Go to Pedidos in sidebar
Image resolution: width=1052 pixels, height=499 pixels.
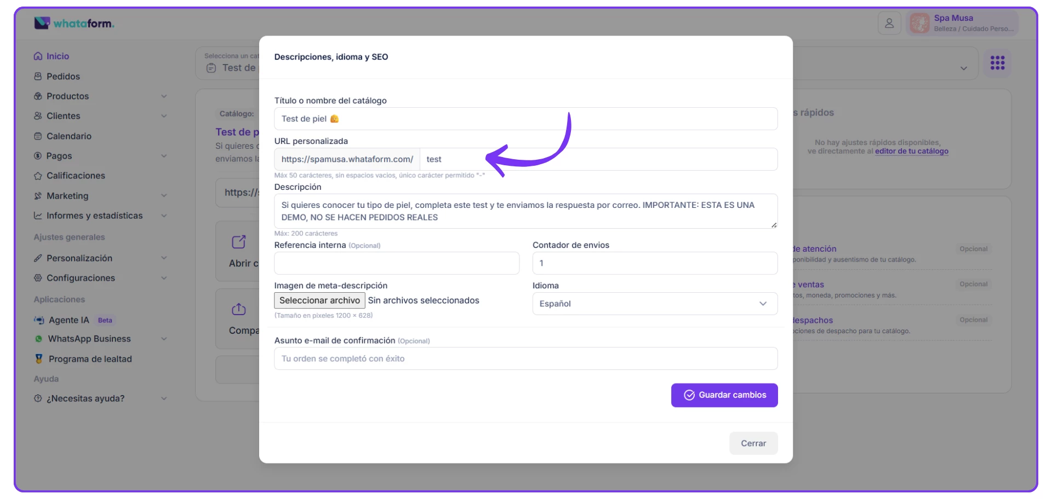click(x=63, y=77)
